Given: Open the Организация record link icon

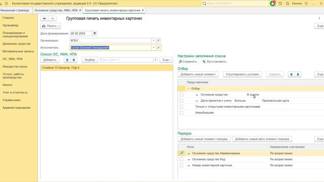Looking at the screenshot, I should (x=158, y=40).
